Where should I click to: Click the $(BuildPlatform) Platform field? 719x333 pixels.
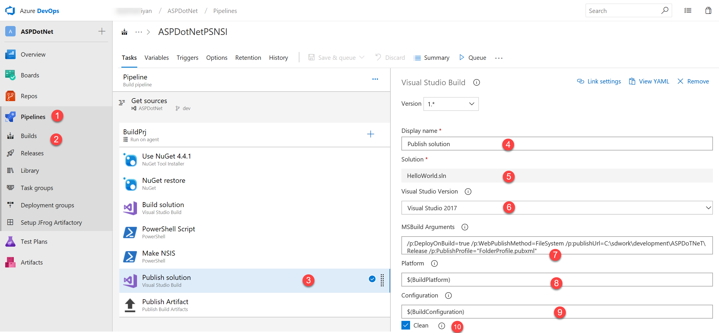click(x=557, y=280)
